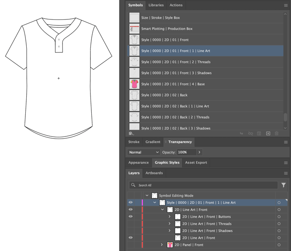291x251 pixels.
Task: Open the Layers panel options menu
Action: (286, 173)
